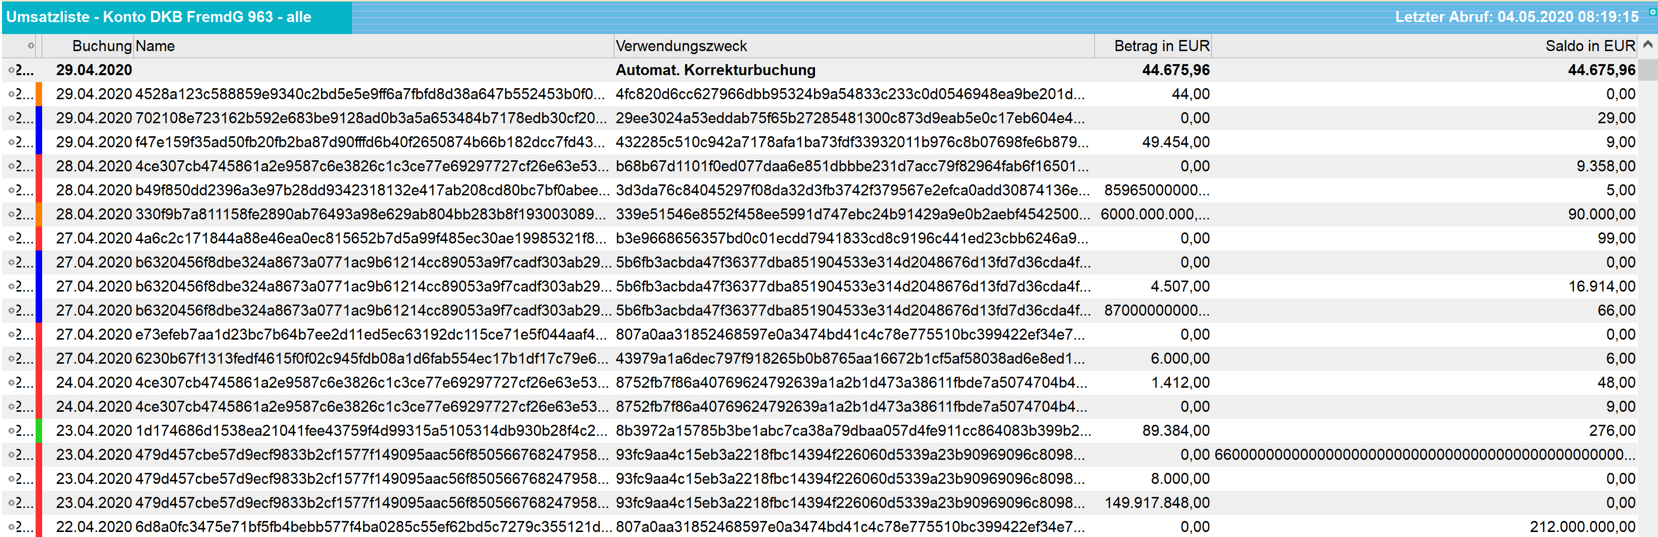
Task: Expand the Automat. Korrekturbuchung row
Action: tap(11, 70)
